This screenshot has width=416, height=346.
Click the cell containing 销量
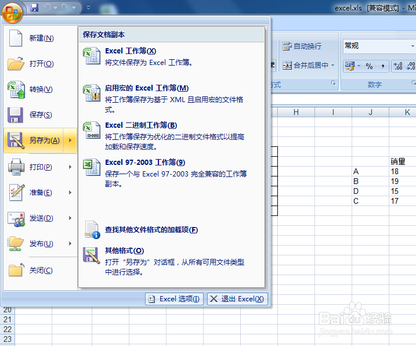403,161
